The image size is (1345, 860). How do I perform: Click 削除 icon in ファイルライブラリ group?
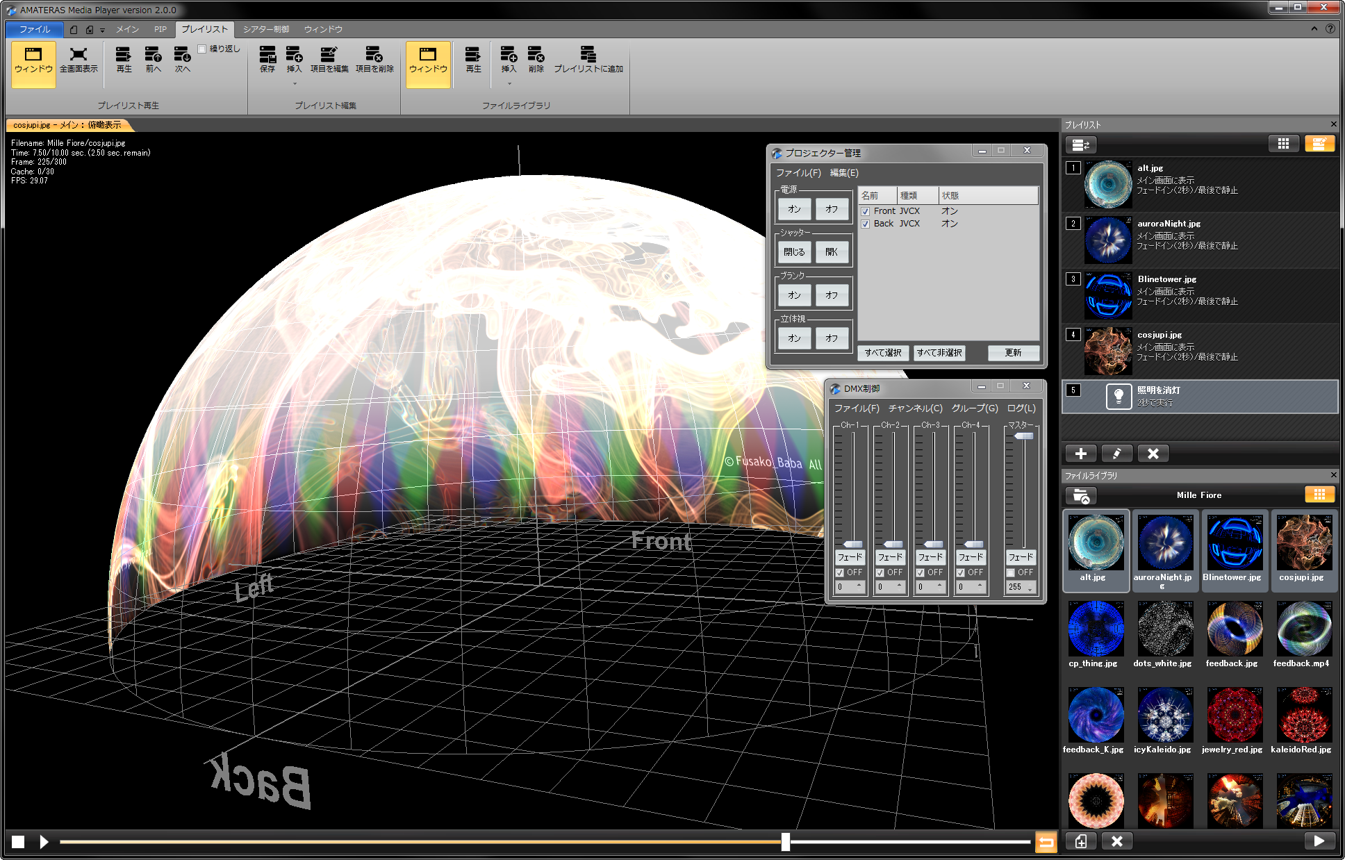pos(536,60)
